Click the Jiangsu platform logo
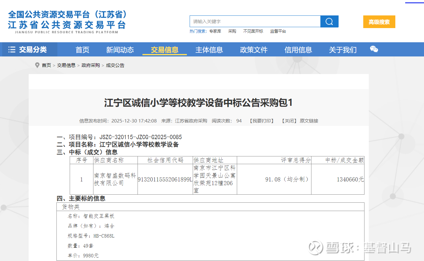The image size is (424, 261). pyautogui.click(x=67, y=22)
